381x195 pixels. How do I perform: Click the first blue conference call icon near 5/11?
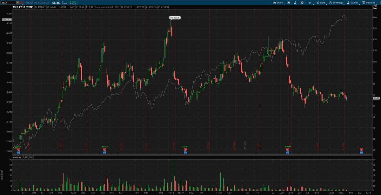[x=18, y=152]
